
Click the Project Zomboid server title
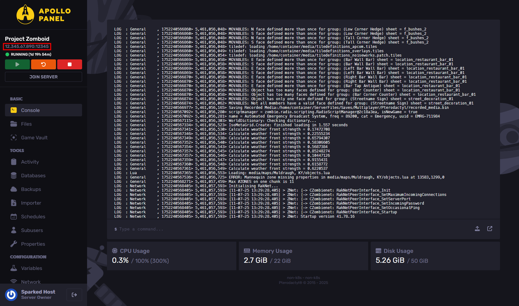[27, 39]
